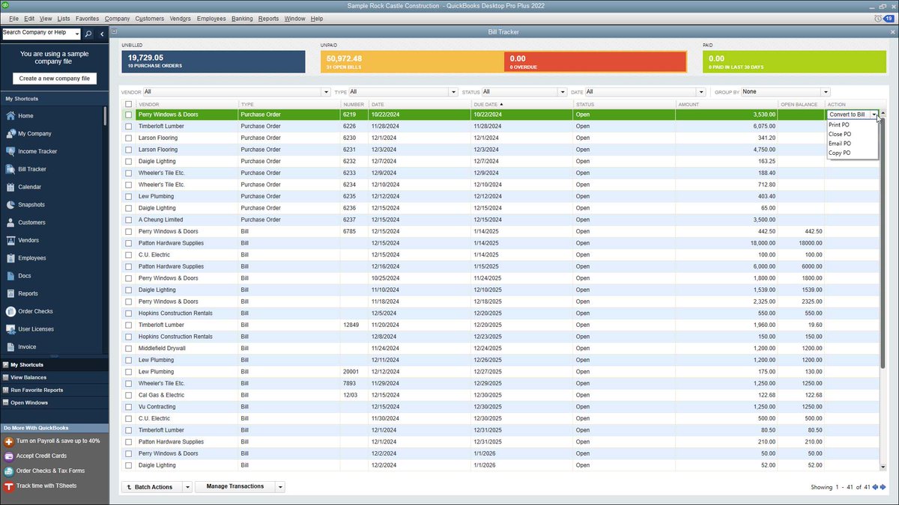The width and height of the screenshot is (899, 505).
Task: Click the Paid 0.00 green bar
Action: tap(794, 61)
